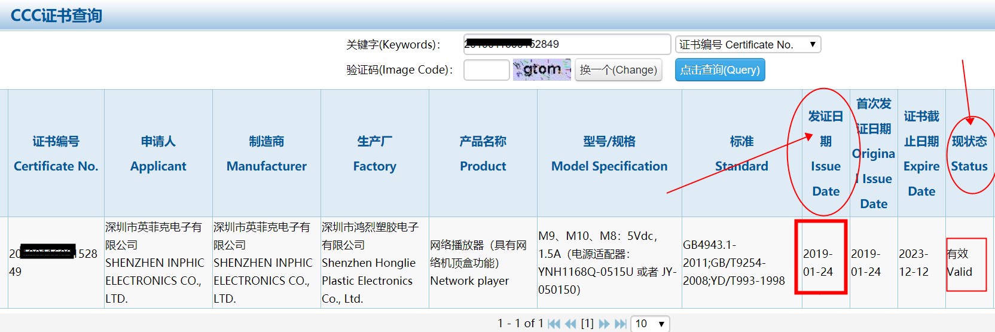Select the Manufacturer column header
995x332 pixels.
pyautogui.click(x=267, y=154)
